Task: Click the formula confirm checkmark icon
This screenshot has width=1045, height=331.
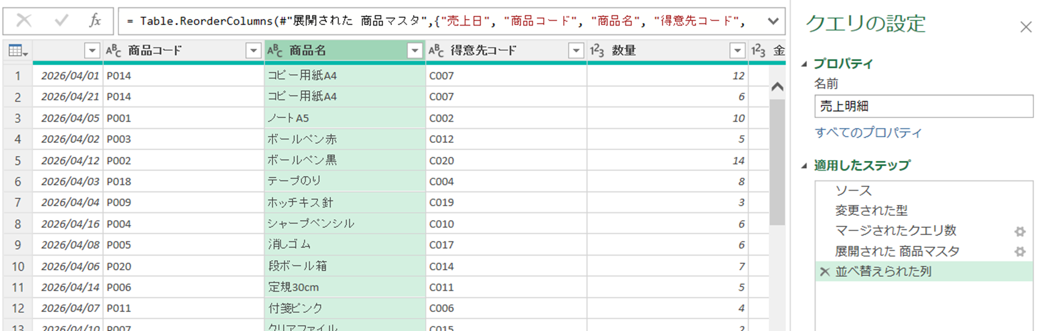Action: [x=62, y=21]
